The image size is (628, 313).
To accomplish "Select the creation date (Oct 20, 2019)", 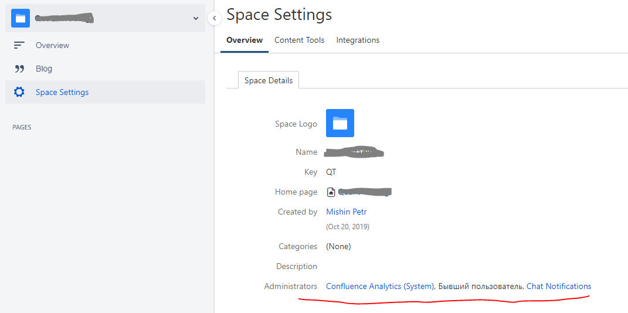I will click(x=348, y=227).
